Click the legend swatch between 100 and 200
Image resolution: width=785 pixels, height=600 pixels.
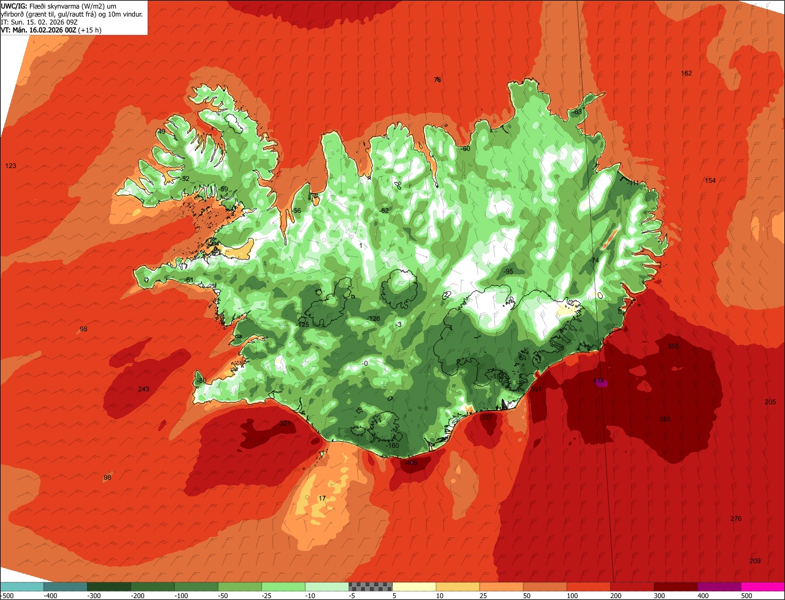tap(588, 587)
